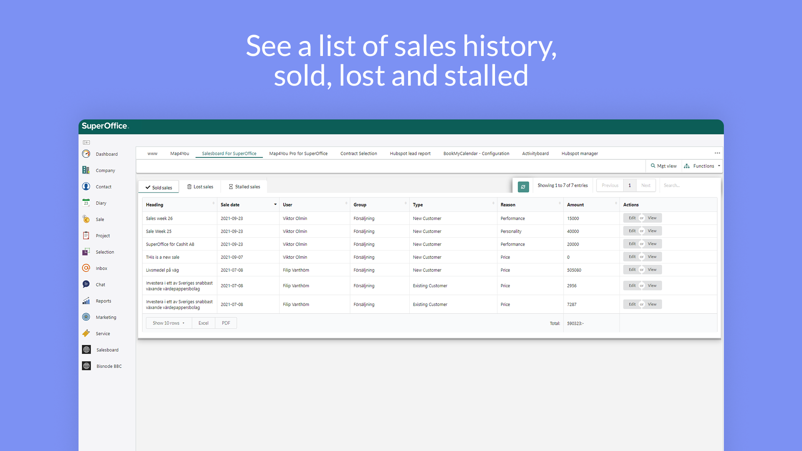Image resolution: width=802 pixels, height=451 pixels.
Task: Click the green refresh button
Action: click(523, 187)
